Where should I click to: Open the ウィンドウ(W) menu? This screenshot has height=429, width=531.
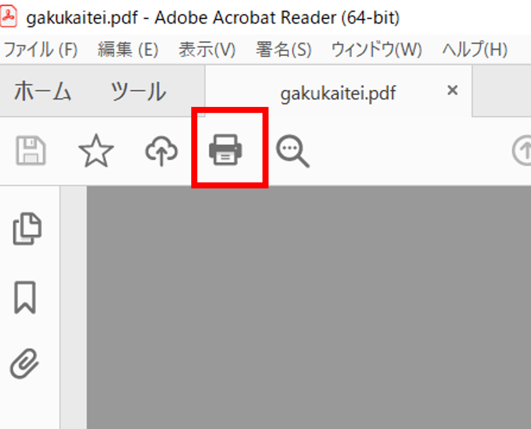click(x=376, y=50)
